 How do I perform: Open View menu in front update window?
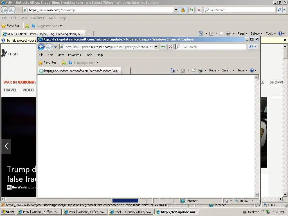point(60,55)
